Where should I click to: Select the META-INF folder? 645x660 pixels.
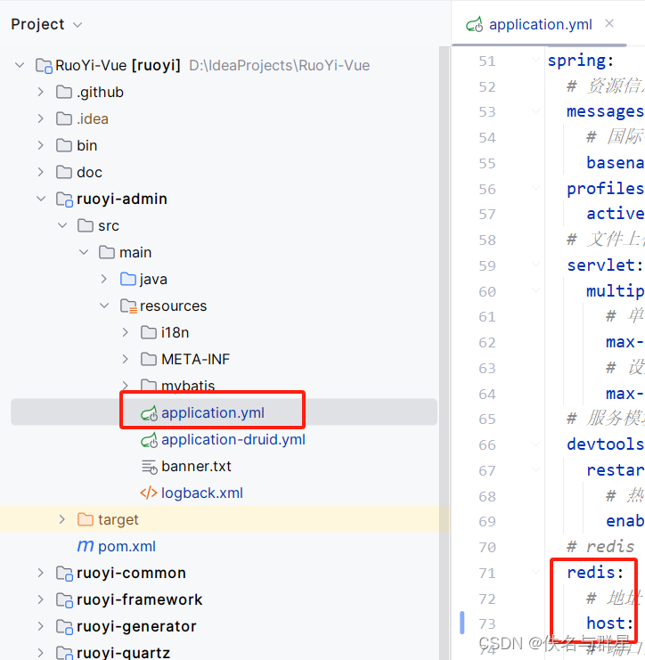[x=196, y=360]
